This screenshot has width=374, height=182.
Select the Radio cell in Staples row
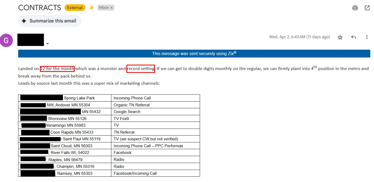tap(156, 160)
